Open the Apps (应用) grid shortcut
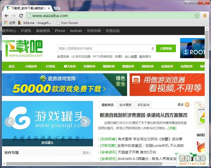Screen dimensions: 211x168 click(x=9, y=23)
